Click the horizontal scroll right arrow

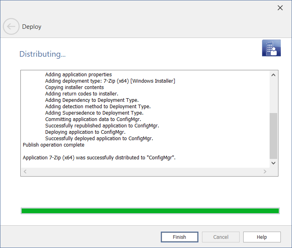[265, 171]
